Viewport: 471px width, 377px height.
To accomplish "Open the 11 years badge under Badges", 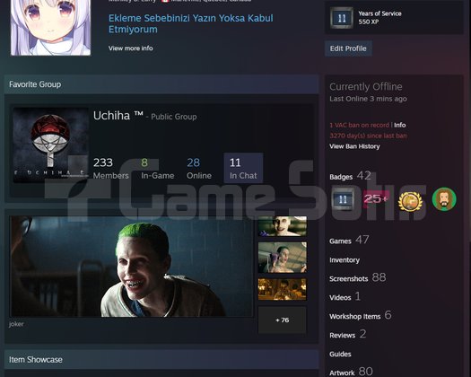I will pyautogui.click(x=343, y=199).
